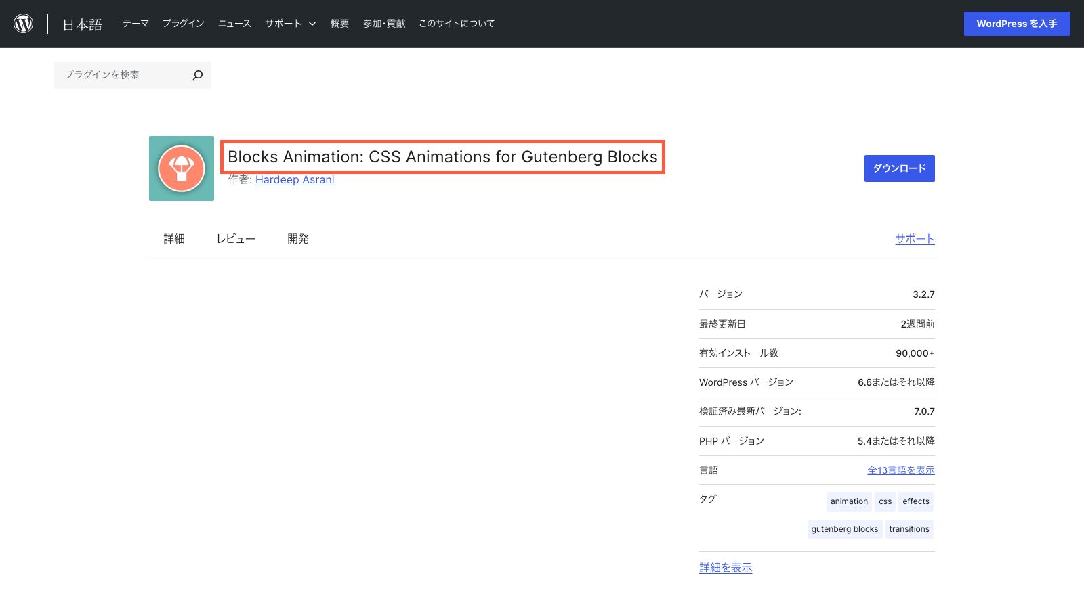This screenshot has width=1084, height=609.
Task: Click the ダウンロード button
Action: (x=899, y=168)
